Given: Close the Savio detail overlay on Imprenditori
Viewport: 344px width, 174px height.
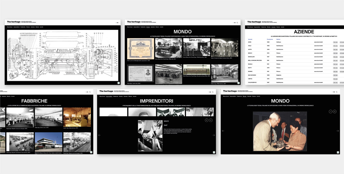Looking at the screenshot, I should click(x=211, y=120).
